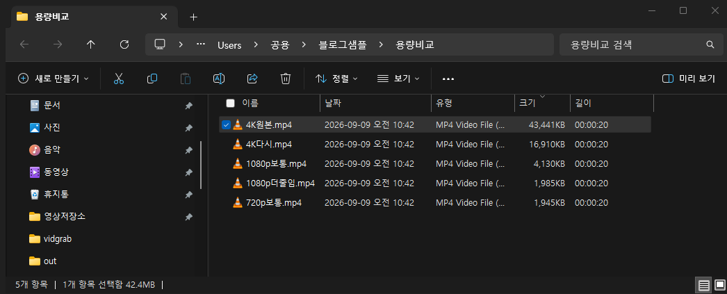Open the three-dots See more menu

[x=448, y=79]
